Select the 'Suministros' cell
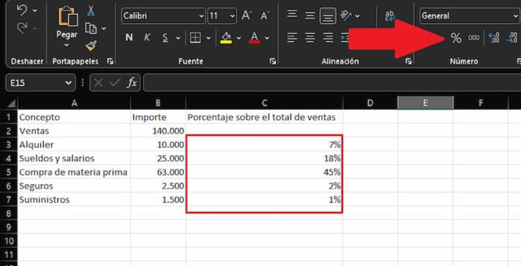The height and width of the screenshot is (266, 521). coord(74,200)
